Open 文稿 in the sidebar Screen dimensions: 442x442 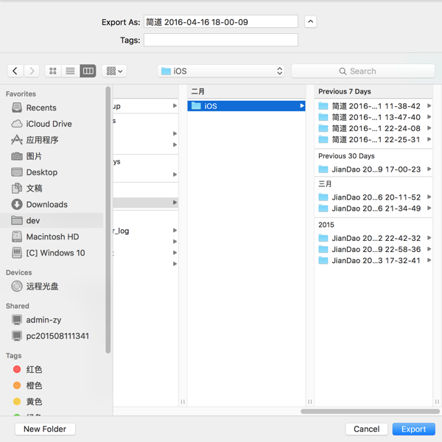(27, 188)
